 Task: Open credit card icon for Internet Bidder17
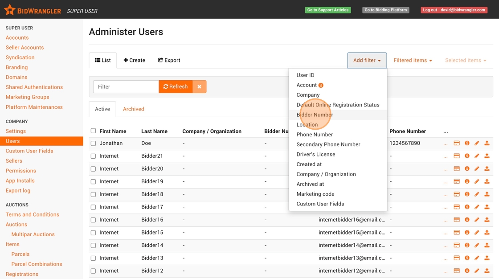click(x=457, y=207)
